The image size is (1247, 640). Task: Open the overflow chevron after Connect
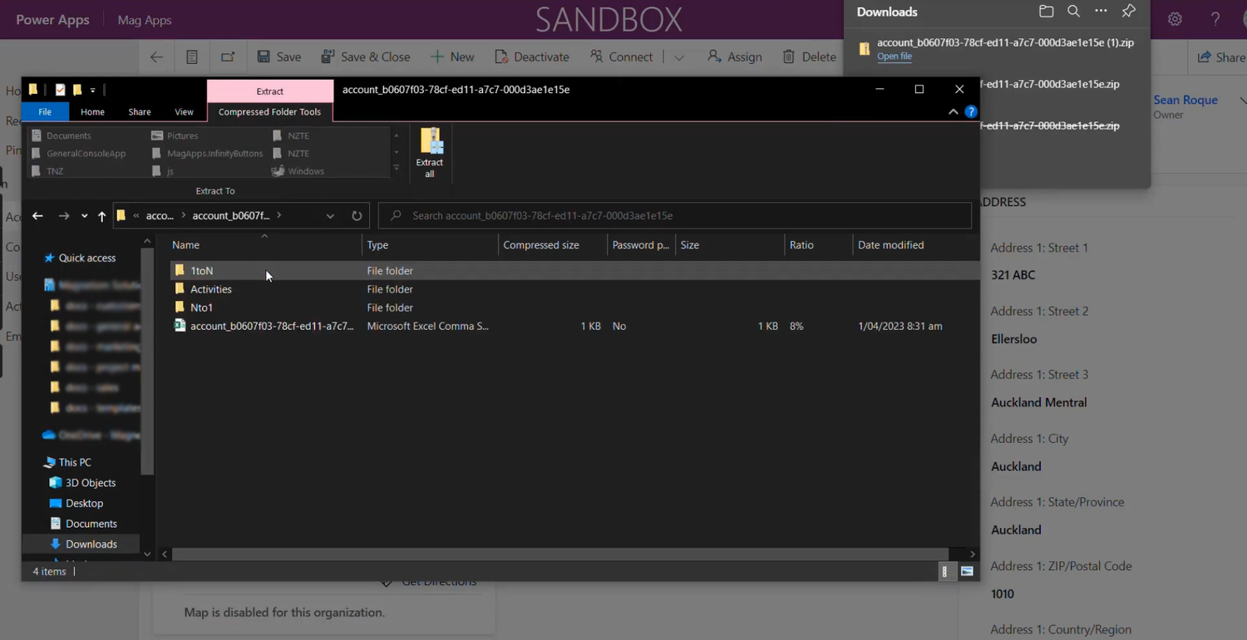point(679,57)
